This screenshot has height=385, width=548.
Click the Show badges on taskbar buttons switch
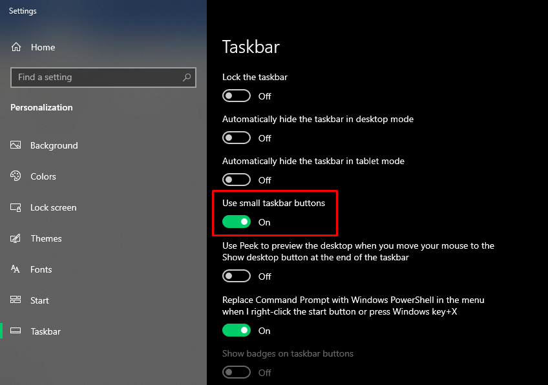coord(237,372)
